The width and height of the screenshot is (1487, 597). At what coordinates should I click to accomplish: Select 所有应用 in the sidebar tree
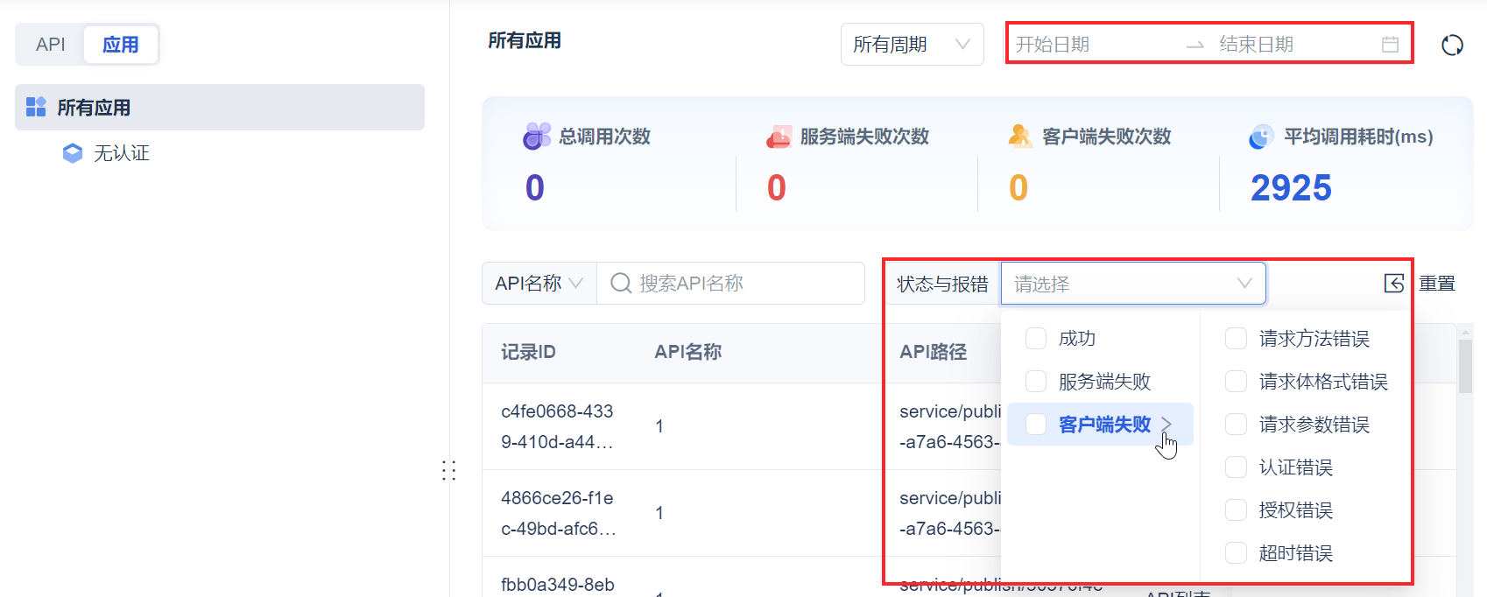pyautogui.click(x=220, y=107)
